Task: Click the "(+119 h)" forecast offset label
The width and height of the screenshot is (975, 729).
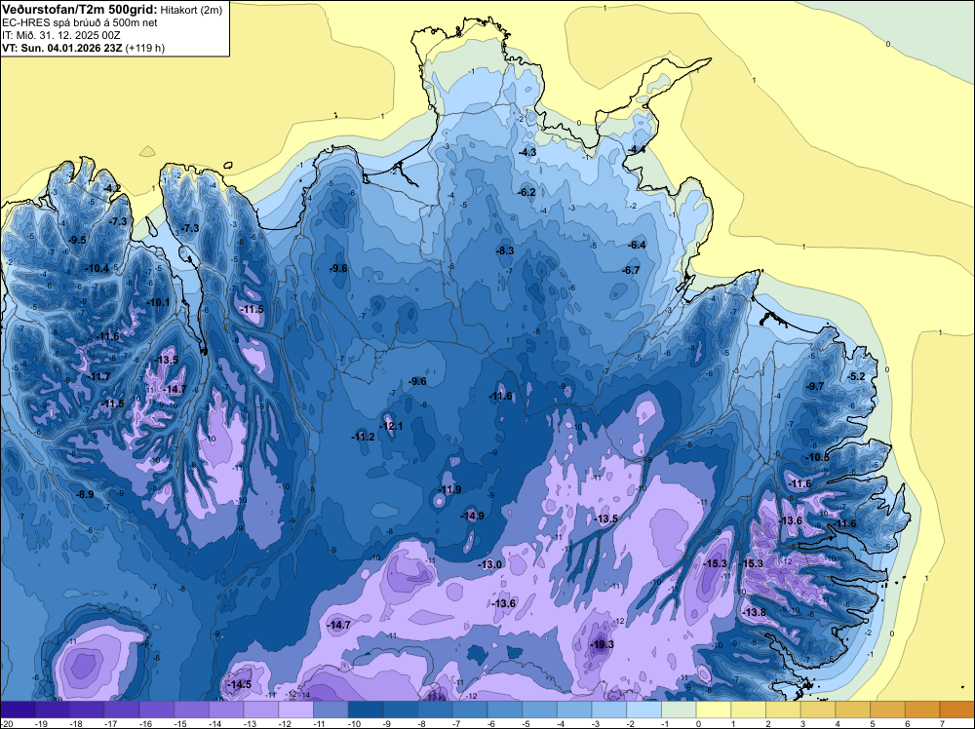Action: click(145, 48)
